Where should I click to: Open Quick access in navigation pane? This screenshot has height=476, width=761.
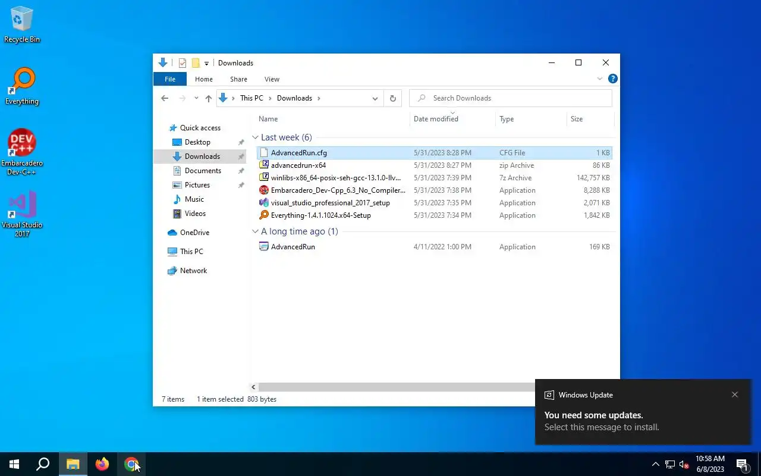tap(200, 128)
